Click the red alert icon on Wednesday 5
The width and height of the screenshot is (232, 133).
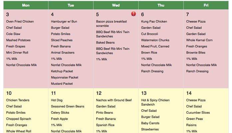pos(133,14)
